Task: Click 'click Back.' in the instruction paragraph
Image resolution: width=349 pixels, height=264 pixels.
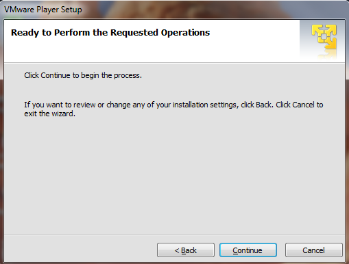Action: (x=257, y=105)
